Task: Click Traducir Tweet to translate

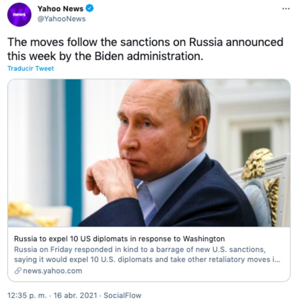Action: 31,68
